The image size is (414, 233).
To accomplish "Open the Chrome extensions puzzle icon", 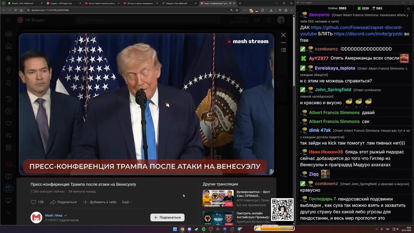I will (263, 10).
